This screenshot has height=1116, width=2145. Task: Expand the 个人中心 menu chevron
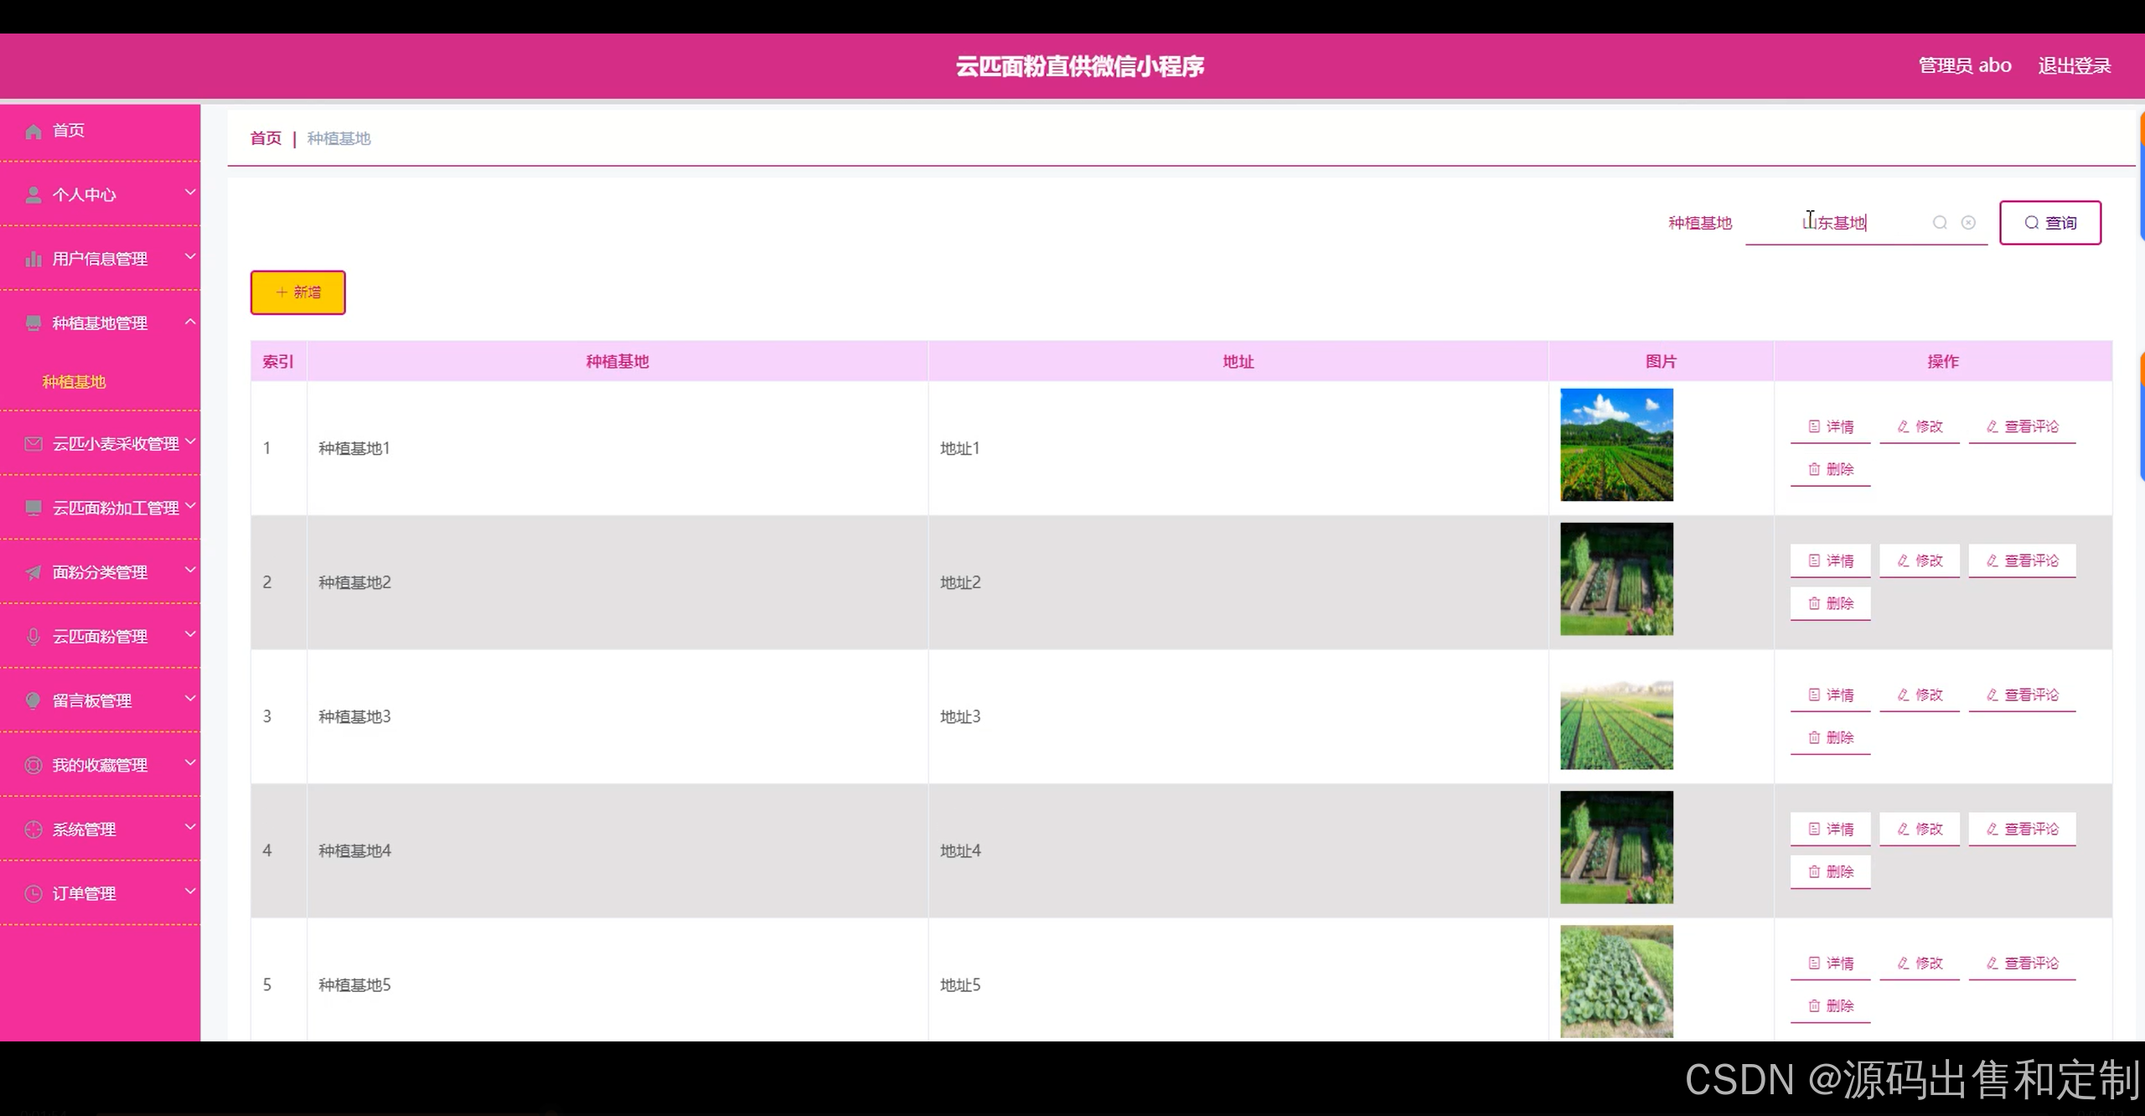[190, 193]
